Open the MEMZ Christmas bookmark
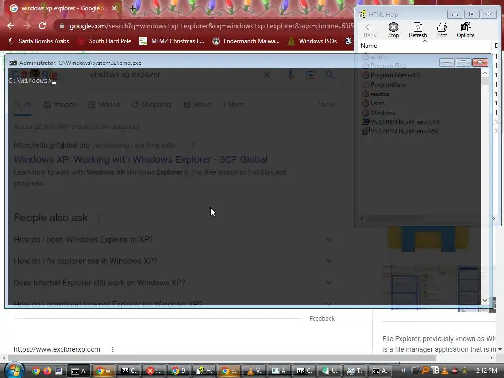This screenshot has height=378, width=504. coord(172,41)
